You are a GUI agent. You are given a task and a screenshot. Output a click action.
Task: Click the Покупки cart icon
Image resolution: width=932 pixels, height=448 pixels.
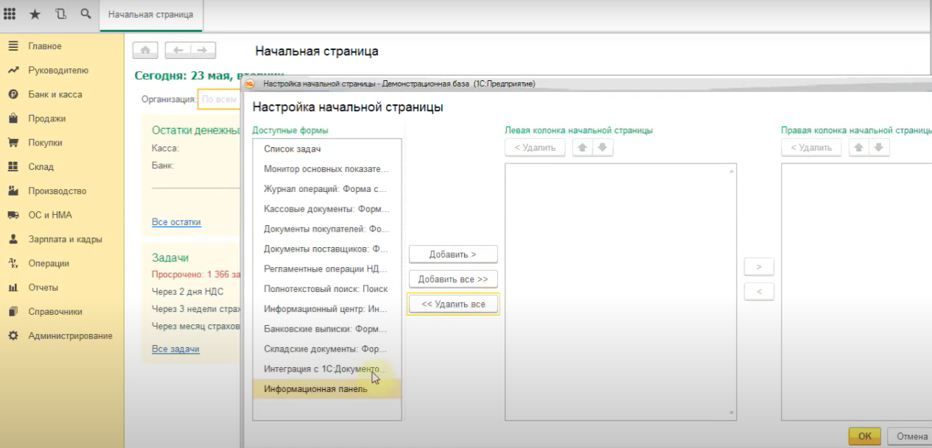tap(13, 143)
